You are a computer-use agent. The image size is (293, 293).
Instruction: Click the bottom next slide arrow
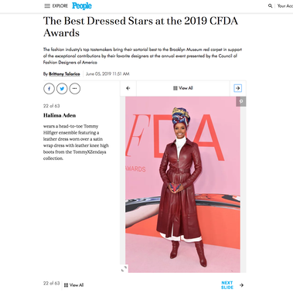pyautogui.click(x=241, y=285)
